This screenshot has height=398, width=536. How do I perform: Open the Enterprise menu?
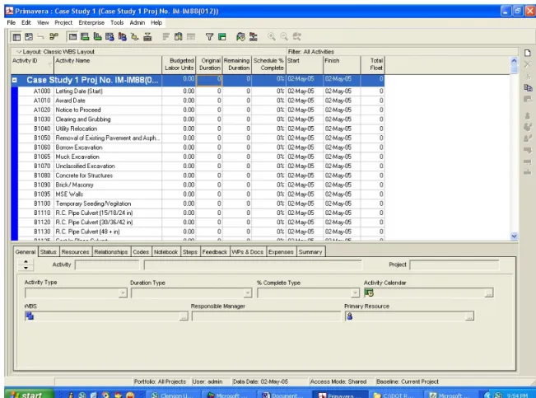(91, 22)
